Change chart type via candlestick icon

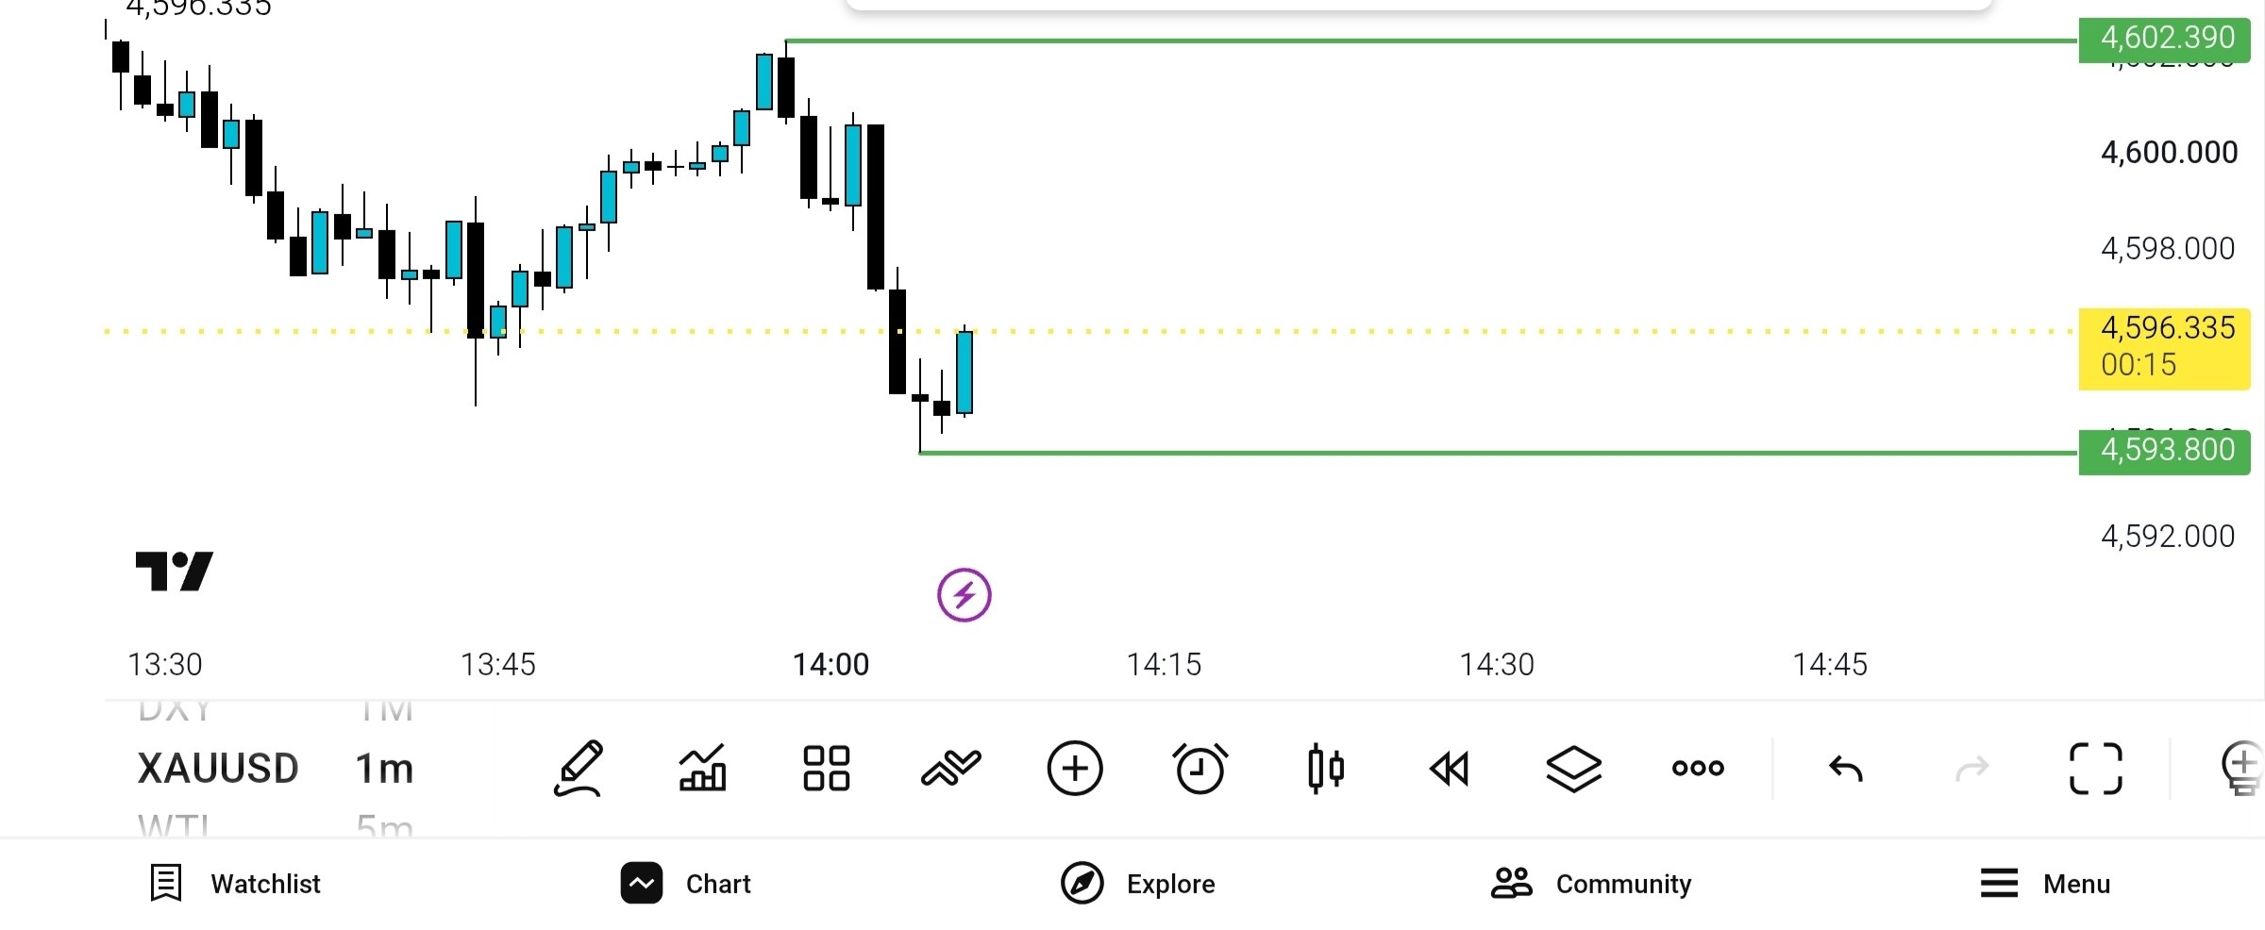(x=1325, y=769)
